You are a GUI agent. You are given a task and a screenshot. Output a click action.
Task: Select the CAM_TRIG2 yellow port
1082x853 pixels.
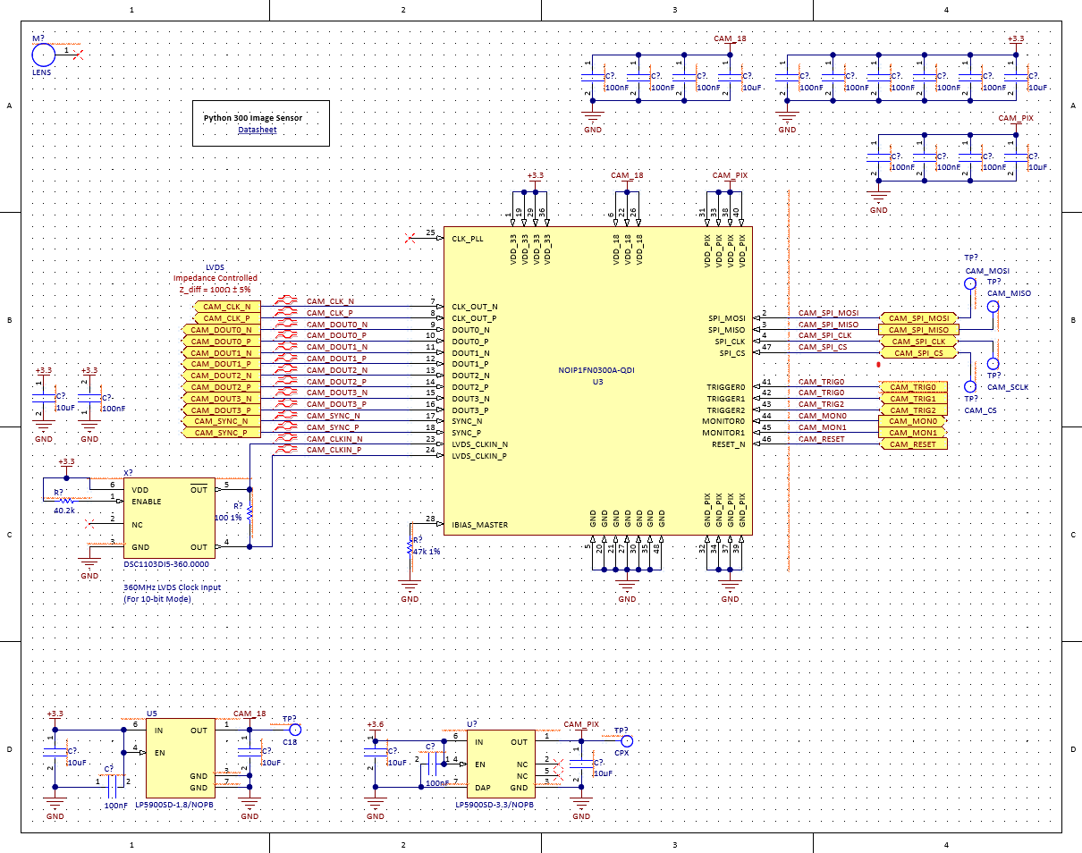click(914, 410)
